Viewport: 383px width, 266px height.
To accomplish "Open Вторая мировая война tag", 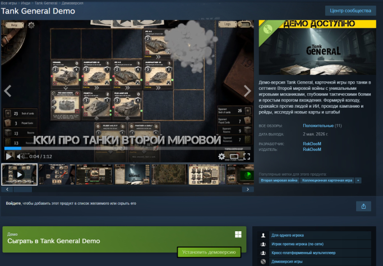I will click(279, 181).
